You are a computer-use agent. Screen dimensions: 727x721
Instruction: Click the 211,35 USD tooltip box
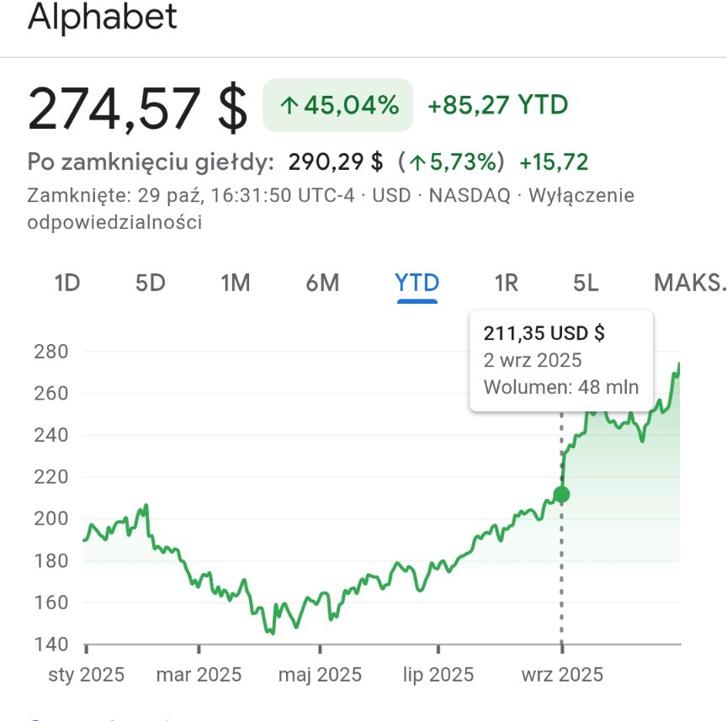point(560,360)
